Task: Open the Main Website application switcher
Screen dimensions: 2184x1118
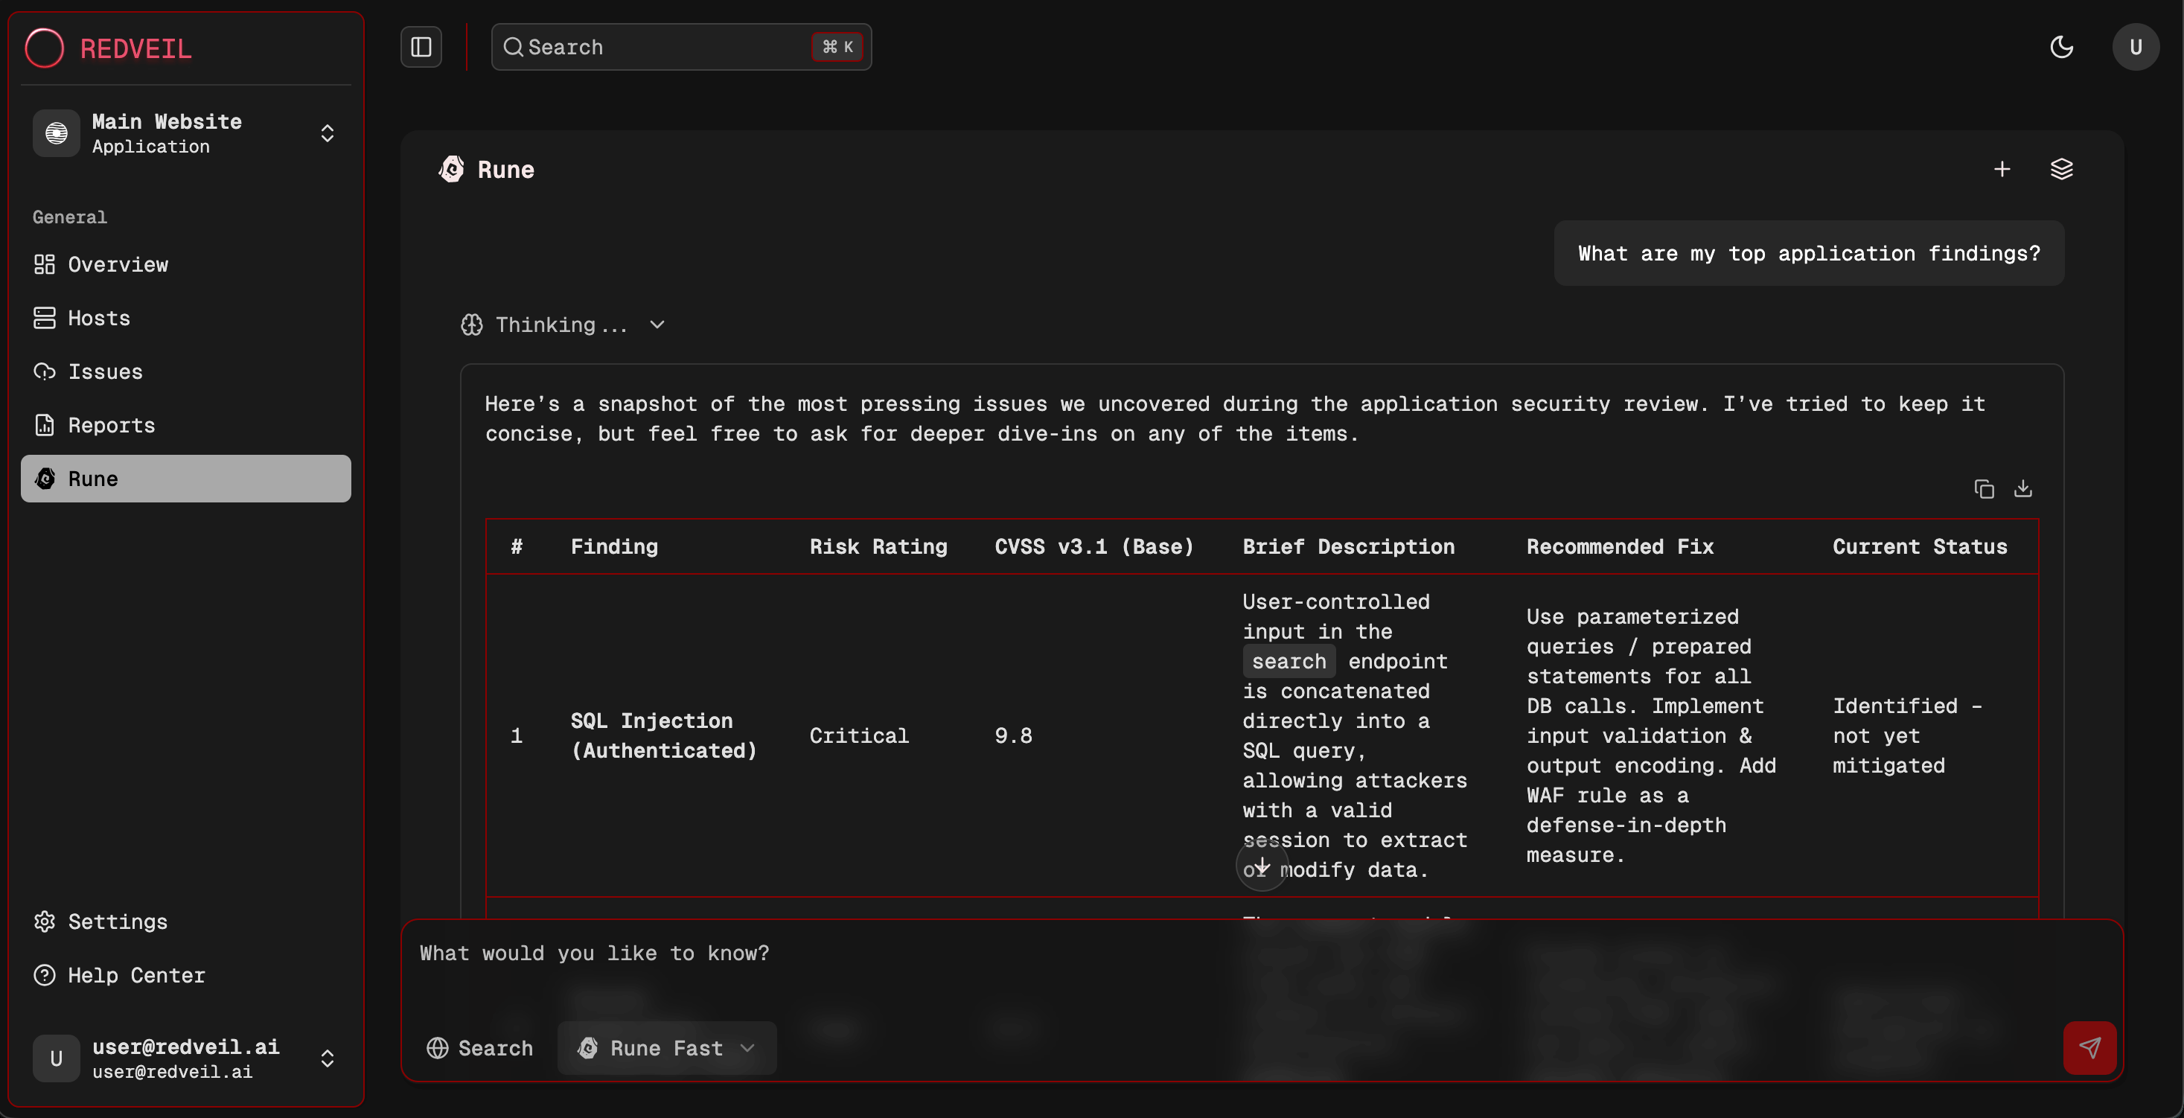Action: pos(185,133)
